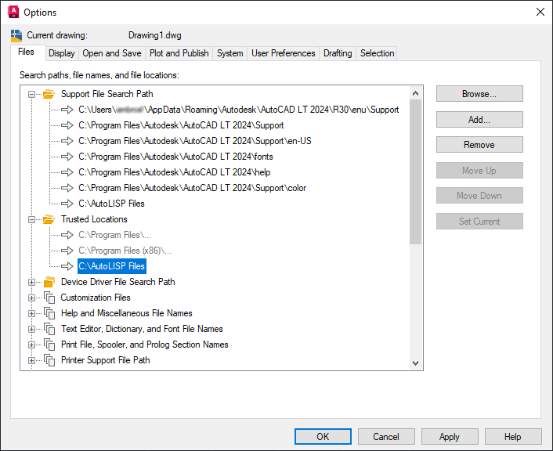
Task: Click the Customization Files stacked-pages icon
Action: (x=49, y=298)
